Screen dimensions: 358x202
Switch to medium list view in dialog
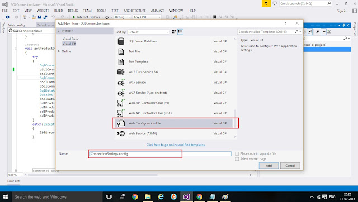pyautogui.click(x=180, y=32)
